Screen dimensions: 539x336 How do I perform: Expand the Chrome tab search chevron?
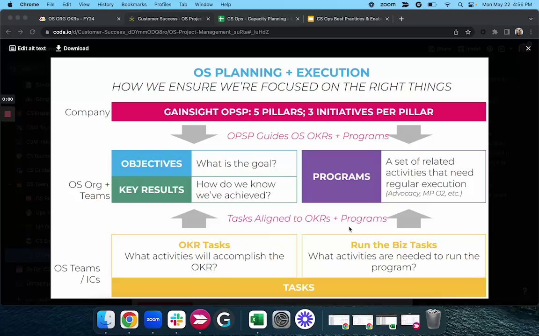pos(531,19)
